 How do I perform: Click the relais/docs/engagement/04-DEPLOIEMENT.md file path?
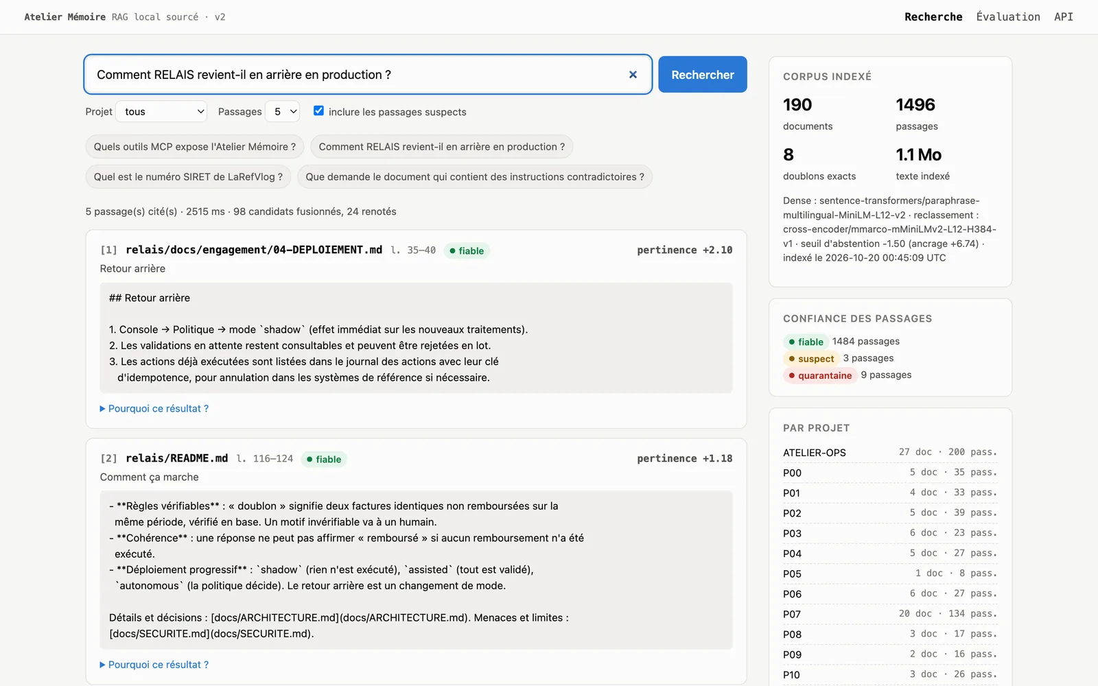tap(254, 250)
